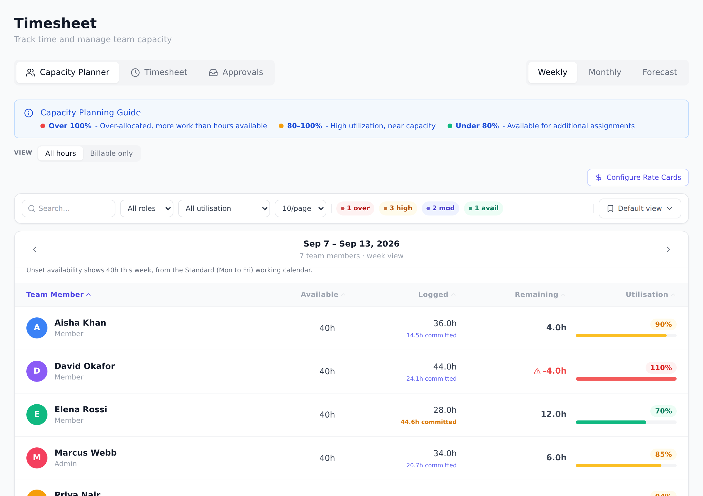Viewport: 703px width, 496px height.
Task: Filter by the 1 avail chip
Action: tap(484, 208)
